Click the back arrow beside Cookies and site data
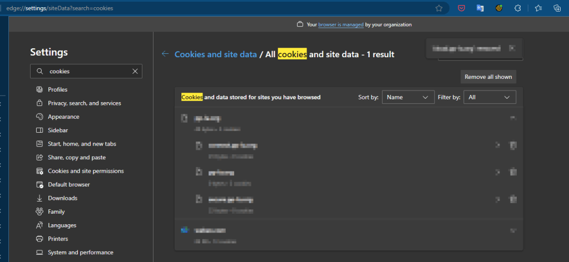The width and height of the screenshot is (569, 262). click(x=165, y=54)
